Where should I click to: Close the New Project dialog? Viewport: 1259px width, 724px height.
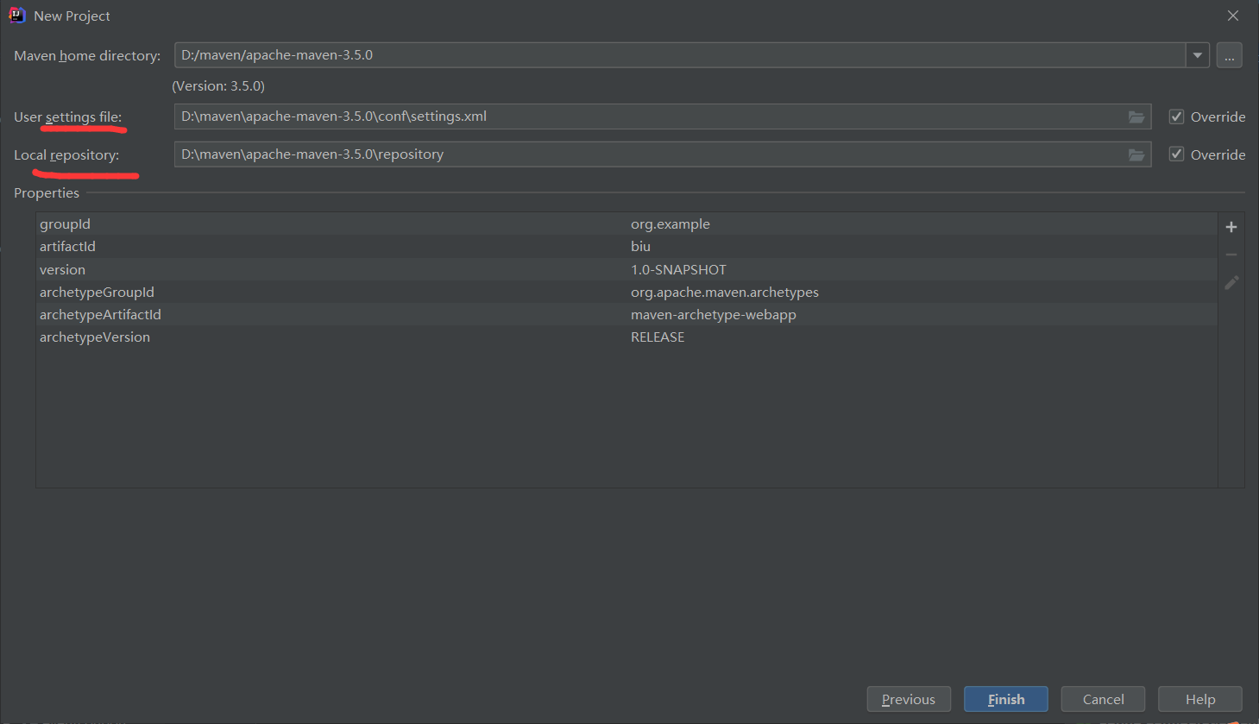coord(1233,16)
